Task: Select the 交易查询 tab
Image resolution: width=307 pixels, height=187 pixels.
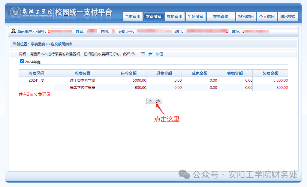Action: (x=221, y=17)
